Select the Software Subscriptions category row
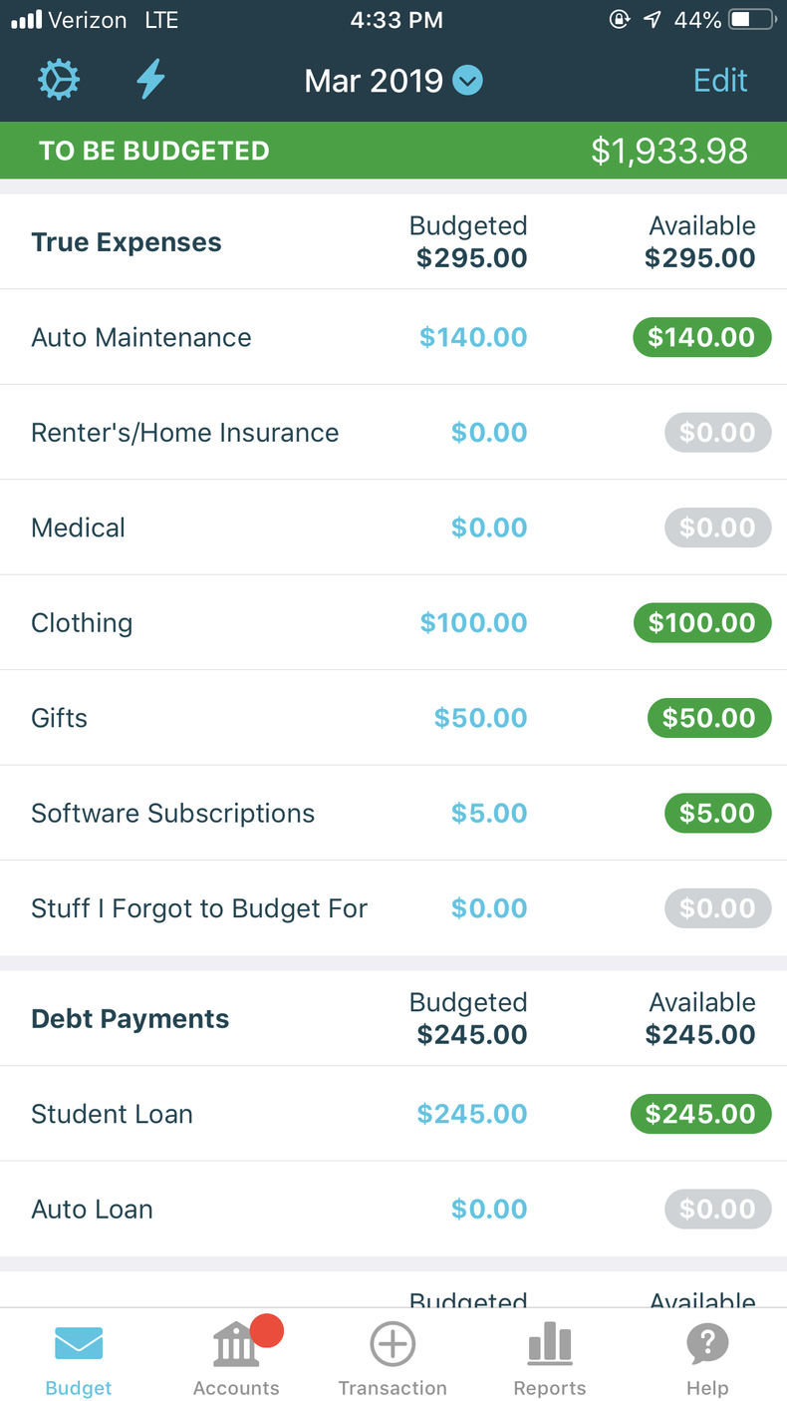787x1401 pixels. pos(173,814)
